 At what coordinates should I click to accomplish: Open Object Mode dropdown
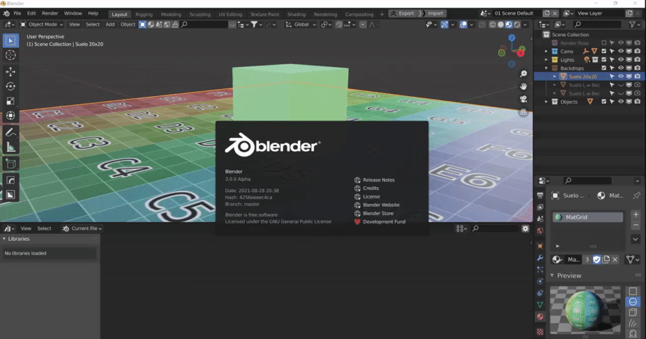[x=41, y=24]
